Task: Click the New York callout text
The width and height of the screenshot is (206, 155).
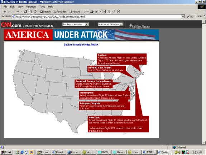Action: coord(118,124)
